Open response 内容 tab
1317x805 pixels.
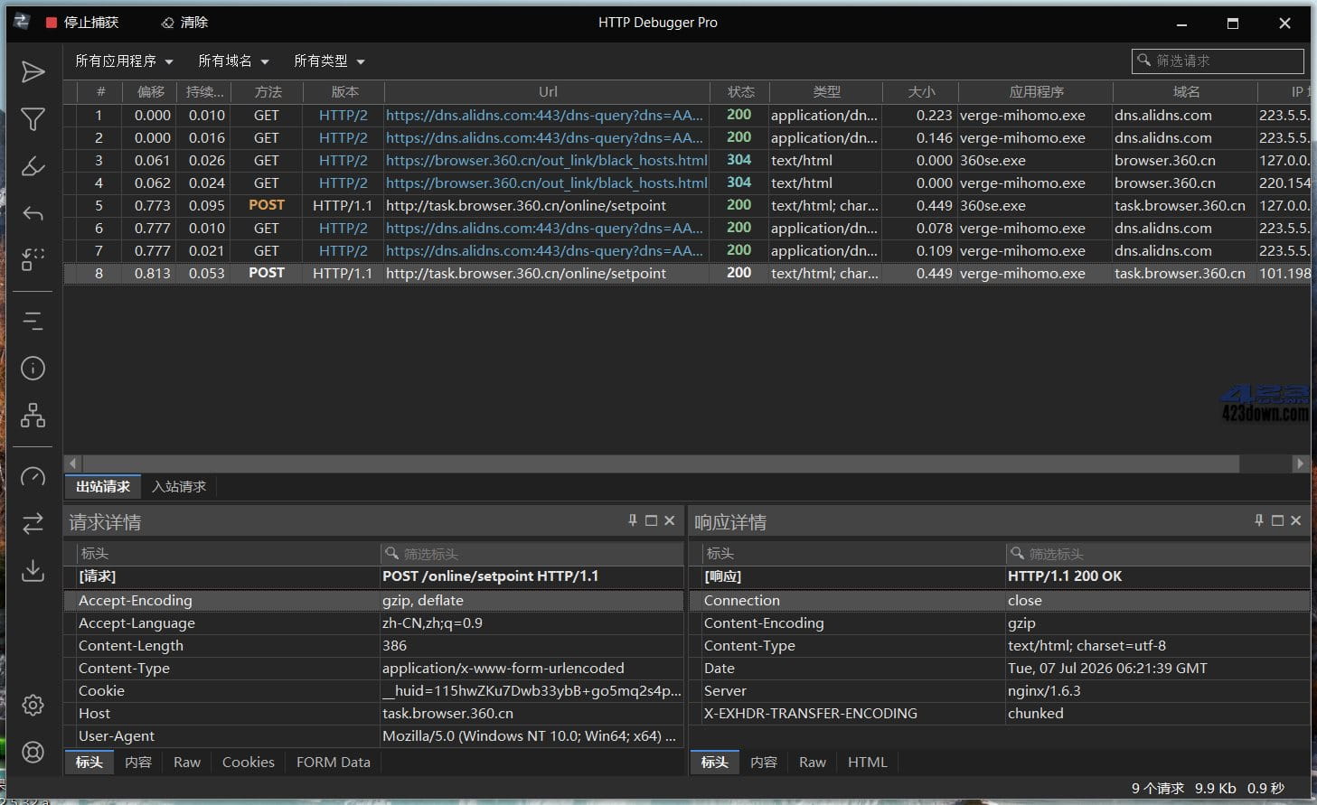click(764, 763)
